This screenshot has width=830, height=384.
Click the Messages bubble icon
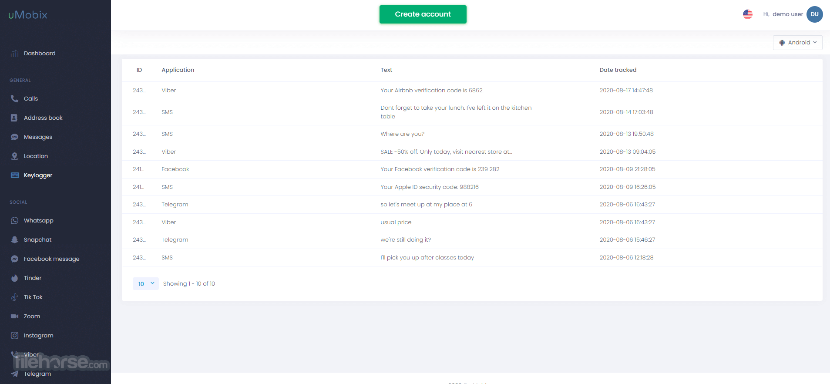[14, 137]
